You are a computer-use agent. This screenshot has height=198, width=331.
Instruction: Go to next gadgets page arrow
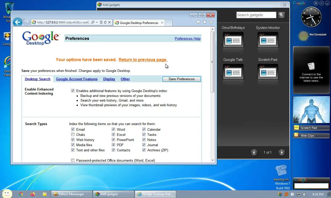coord(282,152)
